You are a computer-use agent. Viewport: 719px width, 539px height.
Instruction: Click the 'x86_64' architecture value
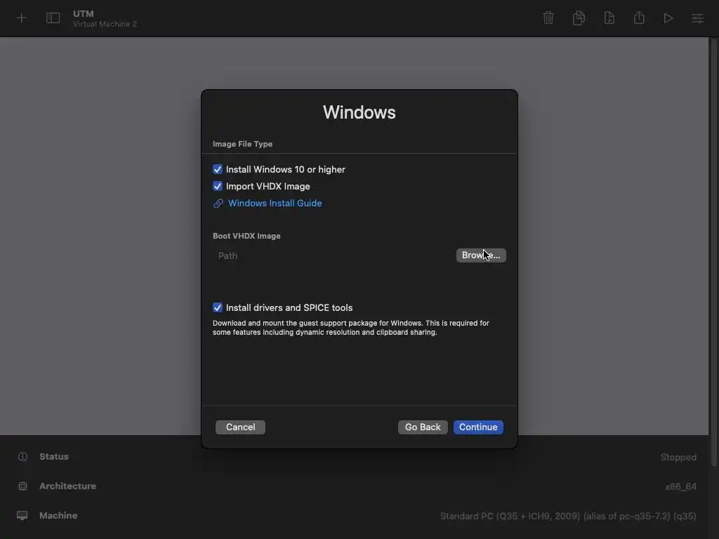[680, 486]
